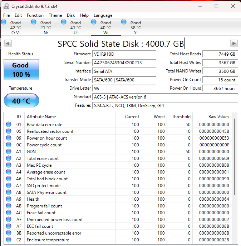Switch to the U: disk status orb
Screen dimensions: 241x246
pos(64,22)
